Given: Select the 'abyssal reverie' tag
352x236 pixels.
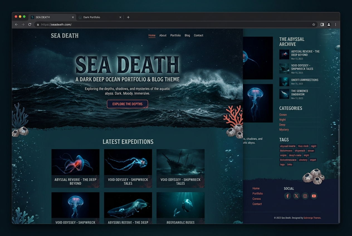Looking at the screenshot, I should click(288, 146).
